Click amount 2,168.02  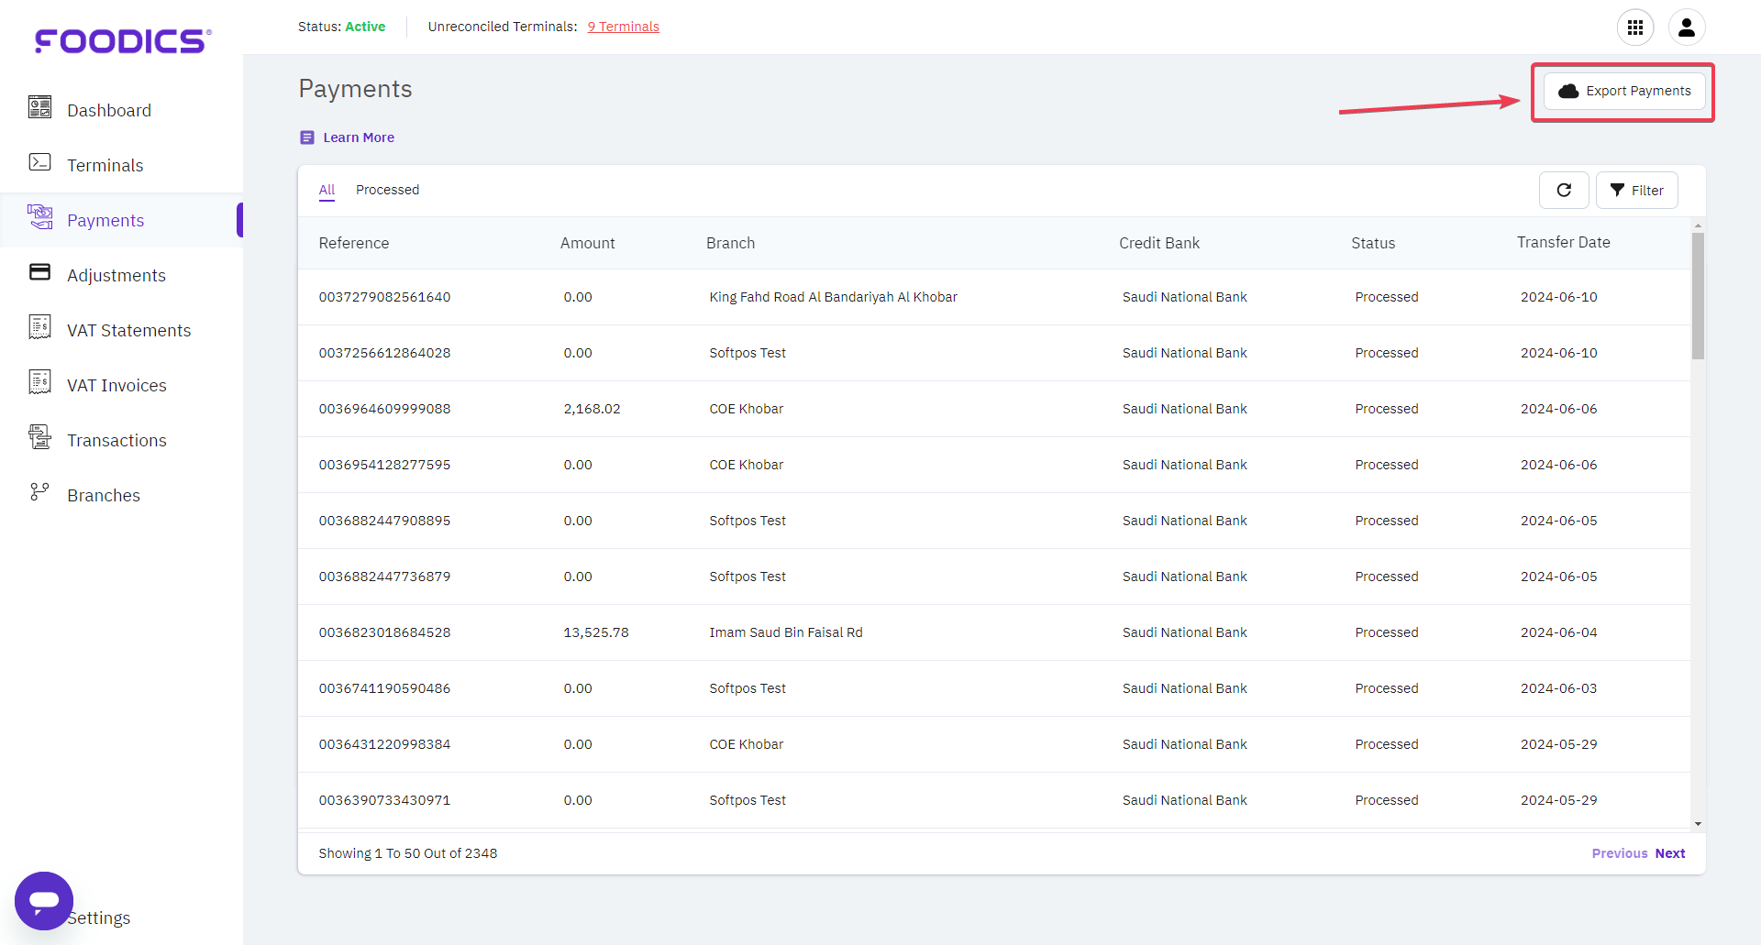click(x=592, y=409)
